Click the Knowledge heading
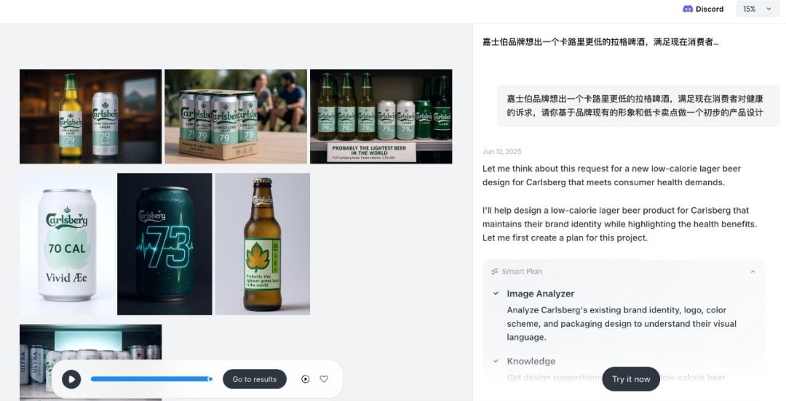 pos(531,361)
